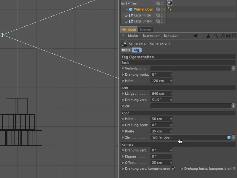The width and height of the screenshot is (237, 178).
Task: Expand the Lage unten tree node
Action: [x=126, y=21]
